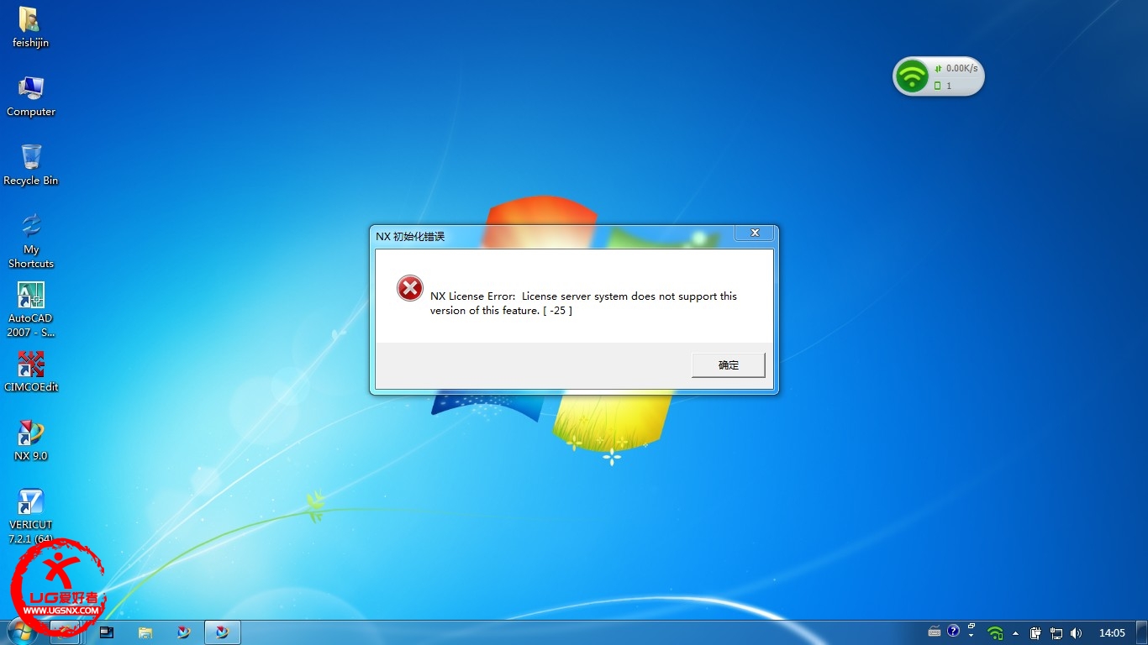Click the language bar restore icon
This screenshot has height=645, width=1148.
pos(972,626)
